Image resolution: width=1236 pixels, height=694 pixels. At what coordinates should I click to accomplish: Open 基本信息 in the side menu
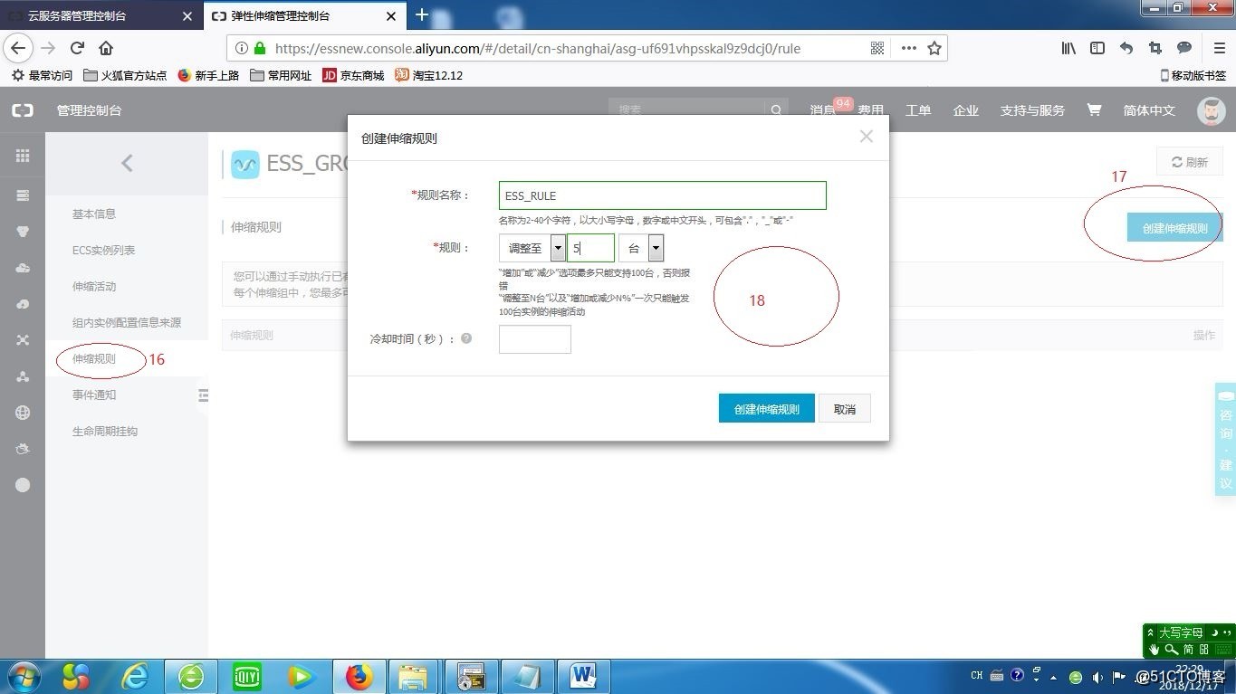click(94, 214)
